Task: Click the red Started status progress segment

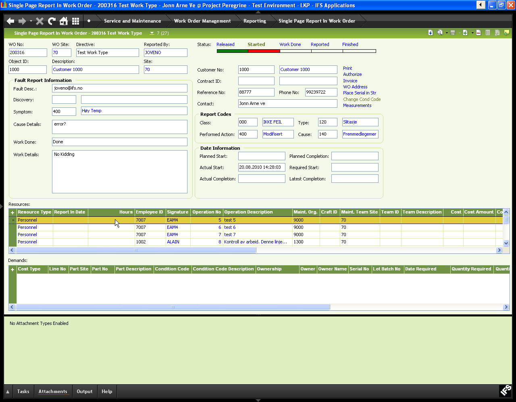Action: [264, 51]
